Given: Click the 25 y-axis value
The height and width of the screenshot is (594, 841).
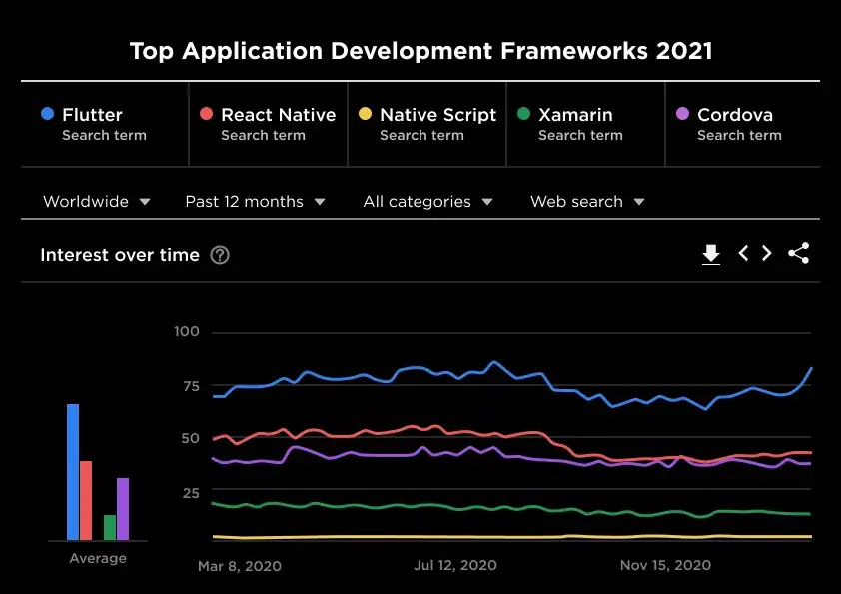Looking at the screenshot, I should pyautogui.click(x=191, y=493).
